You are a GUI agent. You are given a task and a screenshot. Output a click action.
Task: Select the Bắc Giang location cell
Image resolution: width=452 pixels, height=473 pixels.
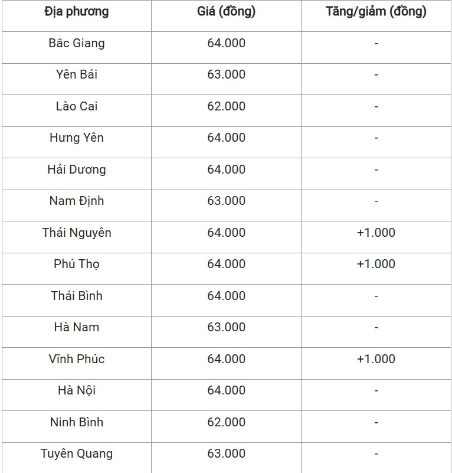tap(76, 43)
